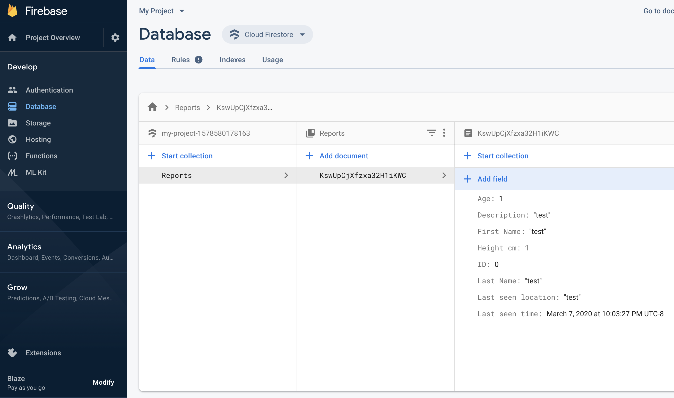Select the Last seen time field value

(605, 314)
